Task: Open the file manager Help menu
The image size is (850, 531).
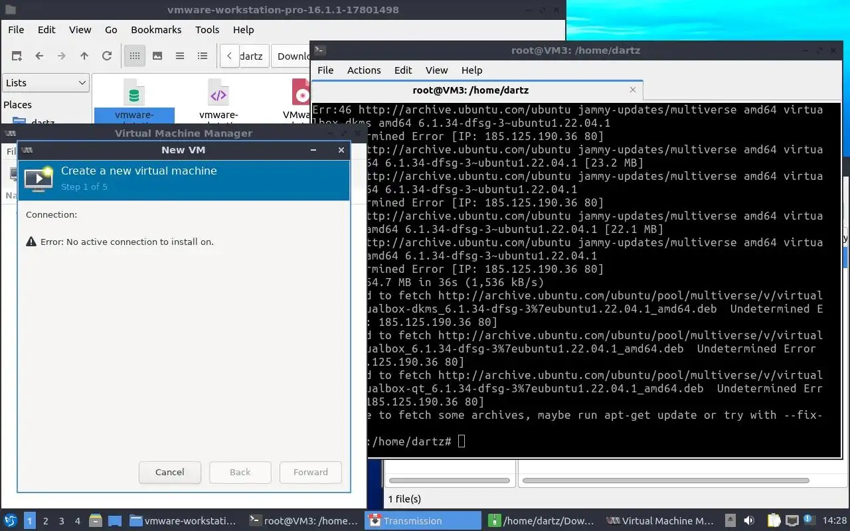Action: coord(243,29)
